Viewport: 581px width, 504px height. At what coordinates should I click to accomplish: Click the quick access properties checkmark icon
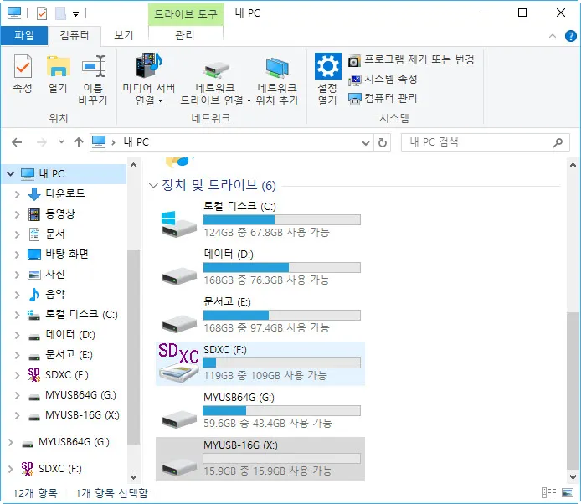(x=42, y=13)
